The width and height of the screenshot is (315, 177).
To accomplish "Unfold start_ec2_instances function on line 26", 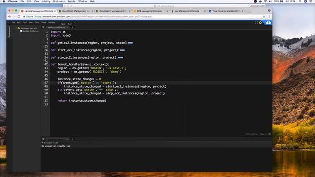I will pyautogui.click(x=122, y=50).
